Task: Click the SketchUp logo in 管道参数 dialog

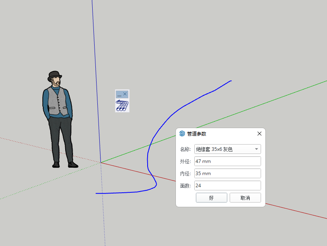Action: pyautogui.click(x=182, y=134)
